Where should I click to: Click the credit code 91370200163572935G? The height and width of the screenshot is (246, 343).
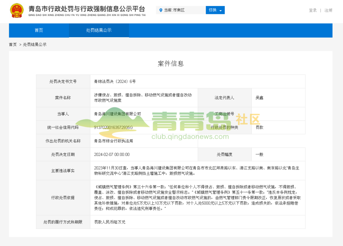(113, 127)
